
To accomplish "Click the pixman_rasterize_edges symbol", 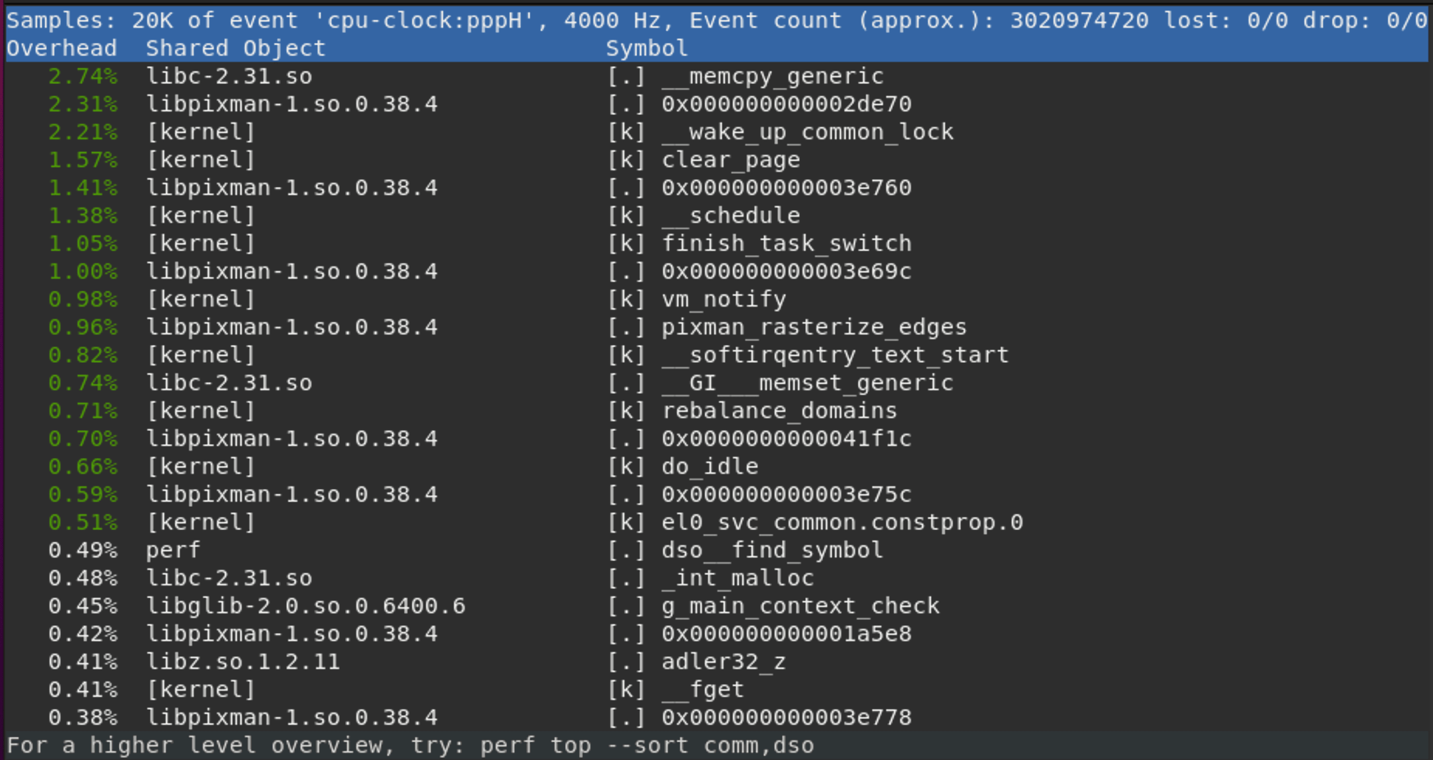I will click(814, 327).
